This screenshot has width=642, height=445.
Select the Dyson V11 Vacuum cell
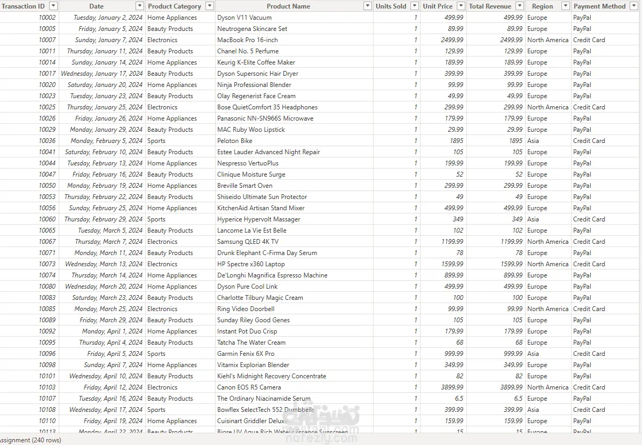(x=294, y=18)
